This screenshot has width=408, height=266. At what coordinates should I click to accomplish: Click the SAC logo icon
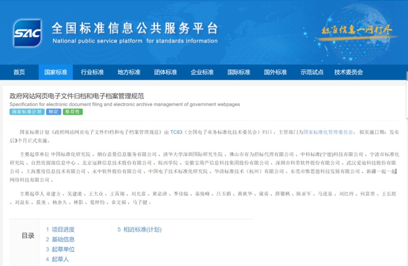click(27, 33)
